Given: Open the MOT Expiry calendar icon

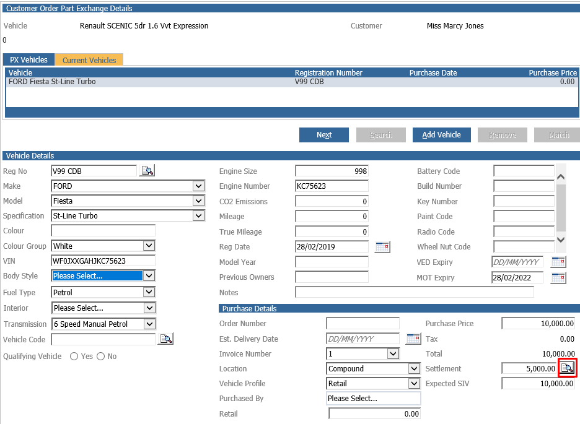Looking at the screenshot, I should [x=558, y=278].
